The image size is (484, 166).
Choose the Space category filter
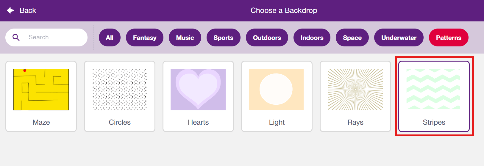pyautogui.click(x=352, y=38)
